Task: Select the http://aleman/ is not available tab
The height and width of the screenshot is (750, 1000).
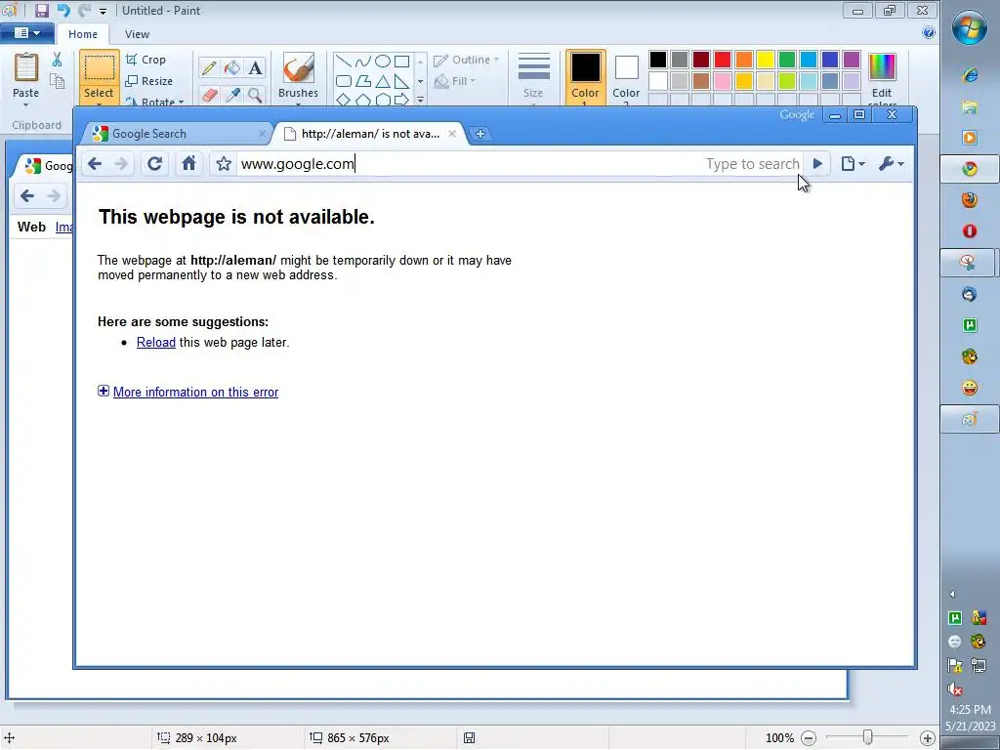Action: point(370,133)
